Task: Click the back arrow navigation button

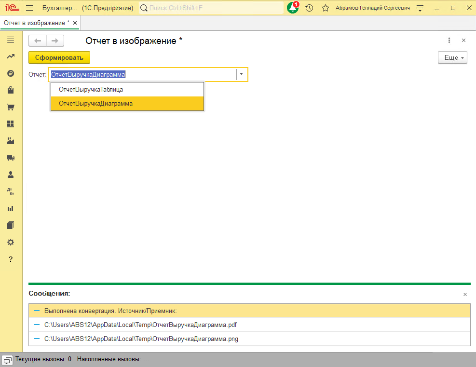Action: pyautogui.click(x=38, y=41)
